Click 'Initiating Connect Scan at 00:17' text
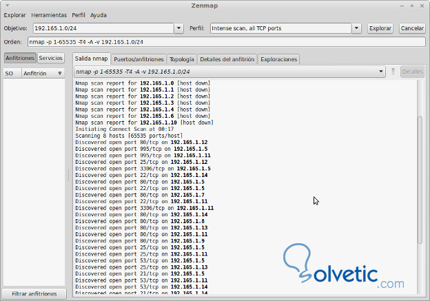The height and width of the screenshot is (301, 430). pos(125,129)
